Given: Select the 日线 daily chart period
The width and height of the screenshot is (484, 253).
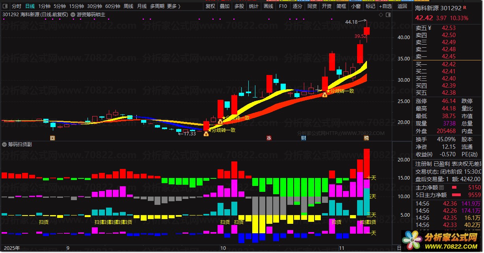Looking at the screenshot, I should (x=30, y=6).
